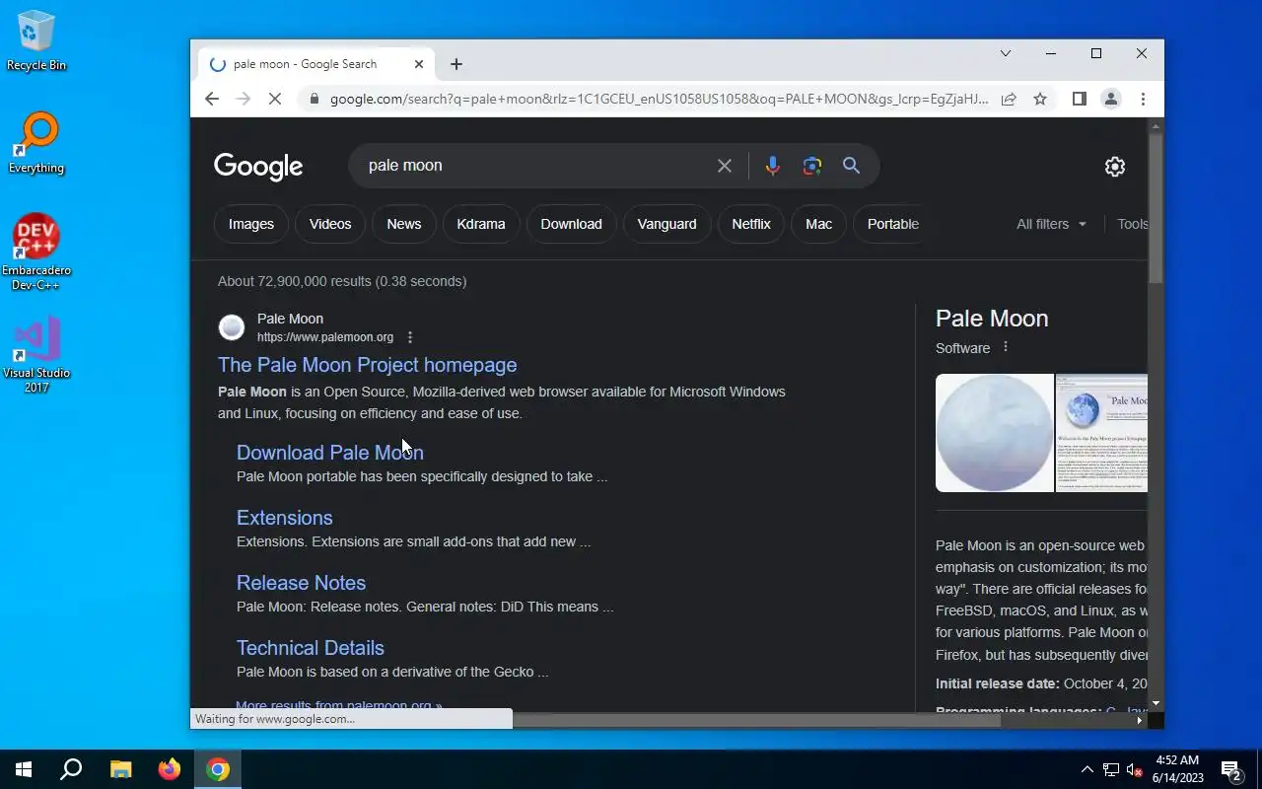Launch Visual Studio 2017 desktop shortcut
Screen dimensions: 1262x789
tap(36, 355)
